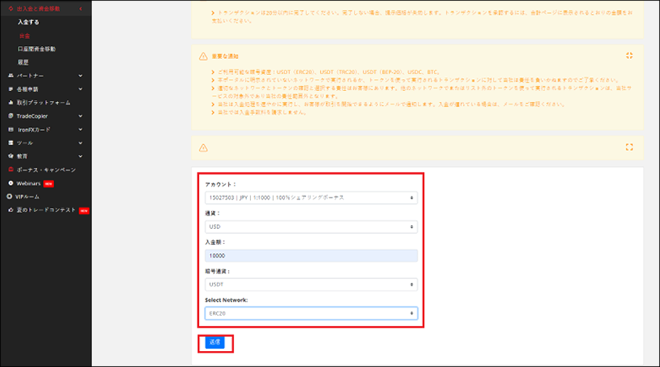Click the 取引プラットフォーム icon in sidebar
The image size is (660, 367).
pos(11,102)
